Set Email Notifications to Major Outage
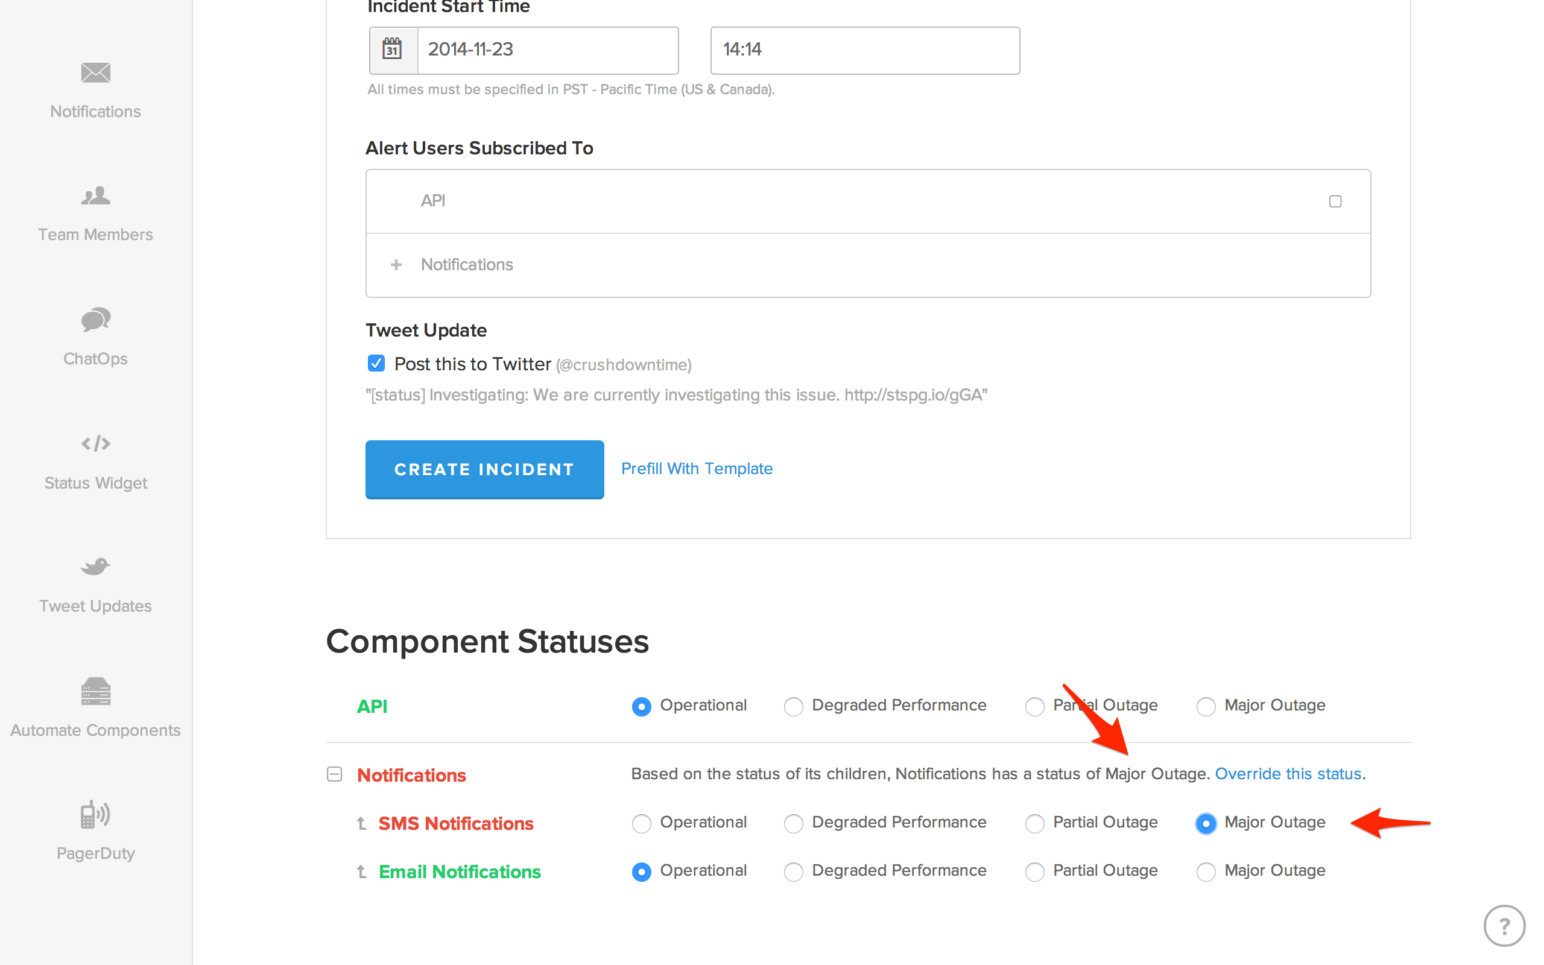This screenshot has height=965, width=1544. pyautogui.click(x=1205, y=872)
